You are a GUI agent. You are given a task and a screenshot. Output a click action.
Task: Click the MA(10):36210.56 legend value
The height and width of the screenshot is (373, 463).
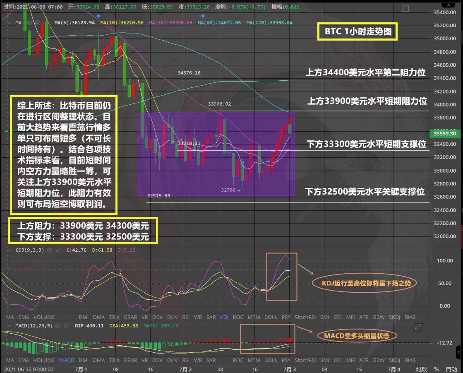coord(122,23)
